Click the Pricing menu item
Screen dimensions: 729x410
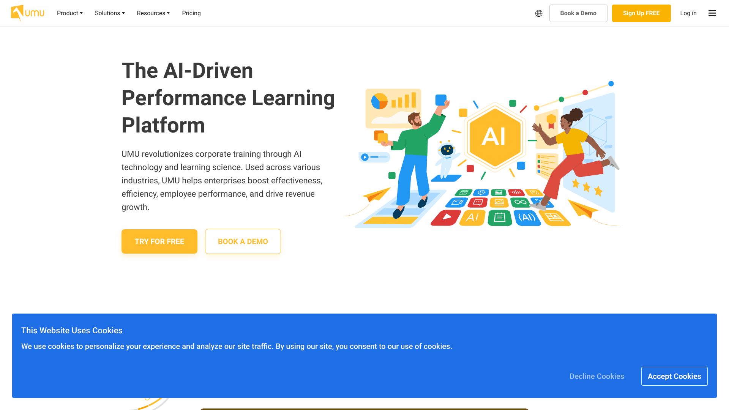pyautogui.click(x=191, y=13)
